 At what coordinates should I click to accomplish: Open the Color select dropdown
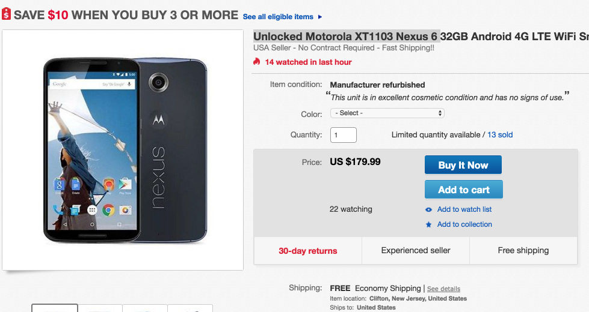click(x=387, y=113)
